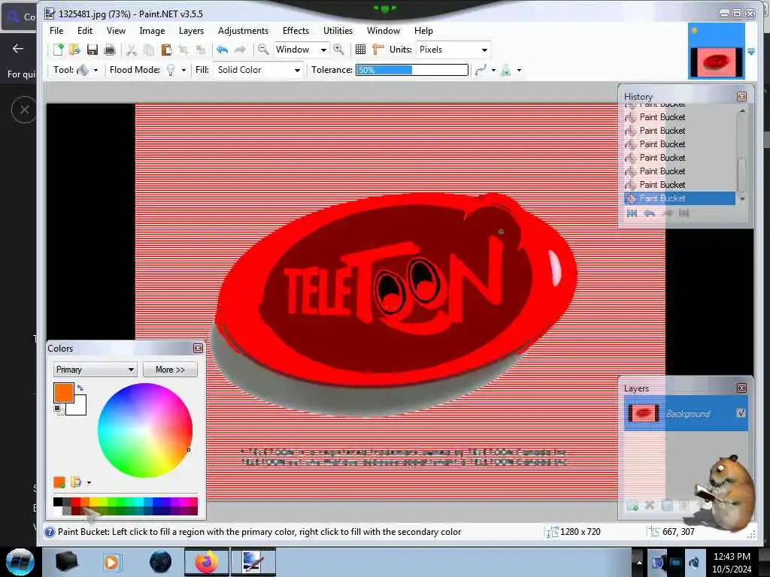770x577 pixels.
Task: Toggle the pixel grid icon
Action: click(360, 50)
